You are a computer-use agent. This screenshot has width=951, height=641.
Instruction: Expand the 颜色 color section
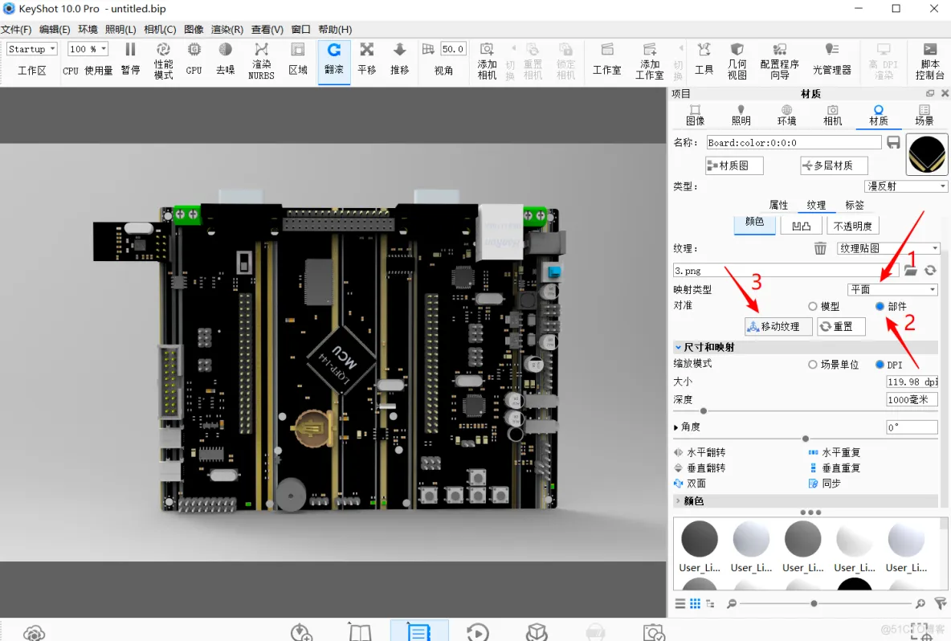click(678, 501)
